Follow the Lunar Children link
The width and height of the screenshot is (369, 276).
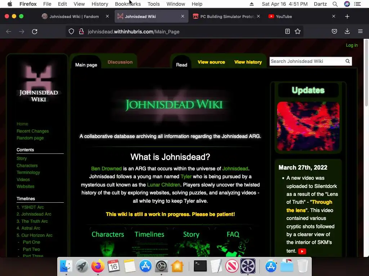[x=164, y=185]
